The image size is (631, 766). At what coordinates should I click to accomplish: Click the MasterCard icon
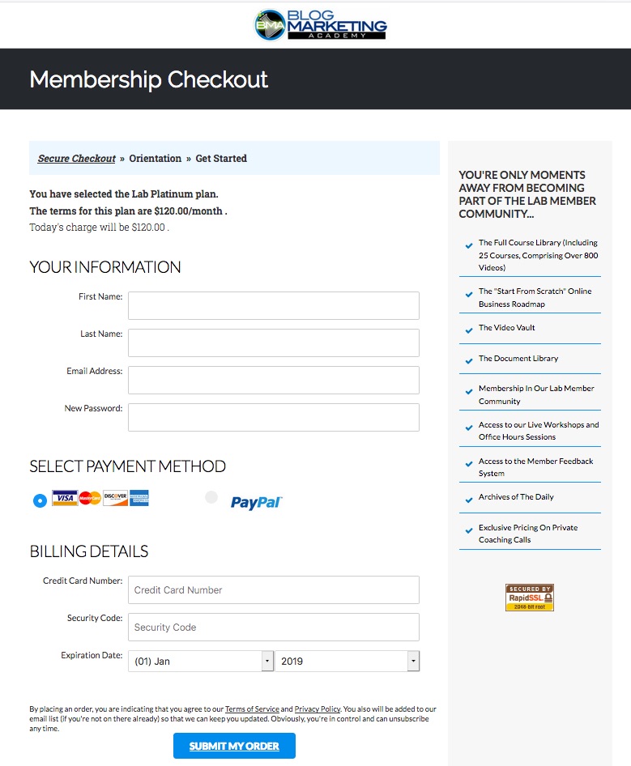pos(90,498)
